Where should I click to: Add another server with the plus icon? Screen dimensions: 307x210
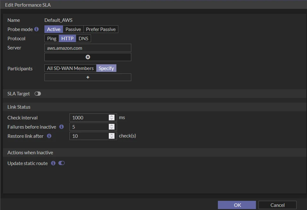[x=88, y=57]
